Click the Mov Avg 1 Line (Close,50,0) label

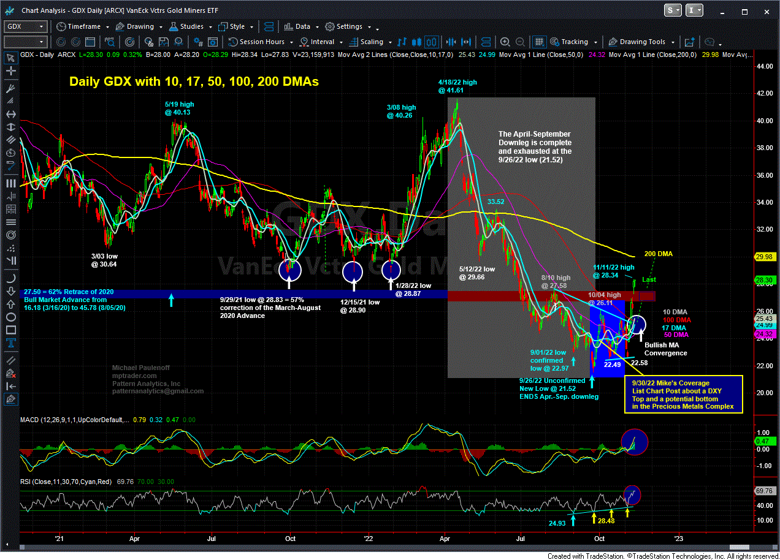point(540,55)
